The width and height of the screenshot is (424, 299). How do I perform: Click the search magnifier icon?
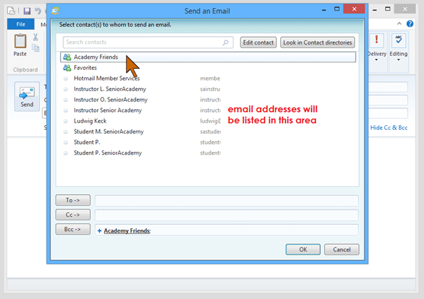[226, 42]
